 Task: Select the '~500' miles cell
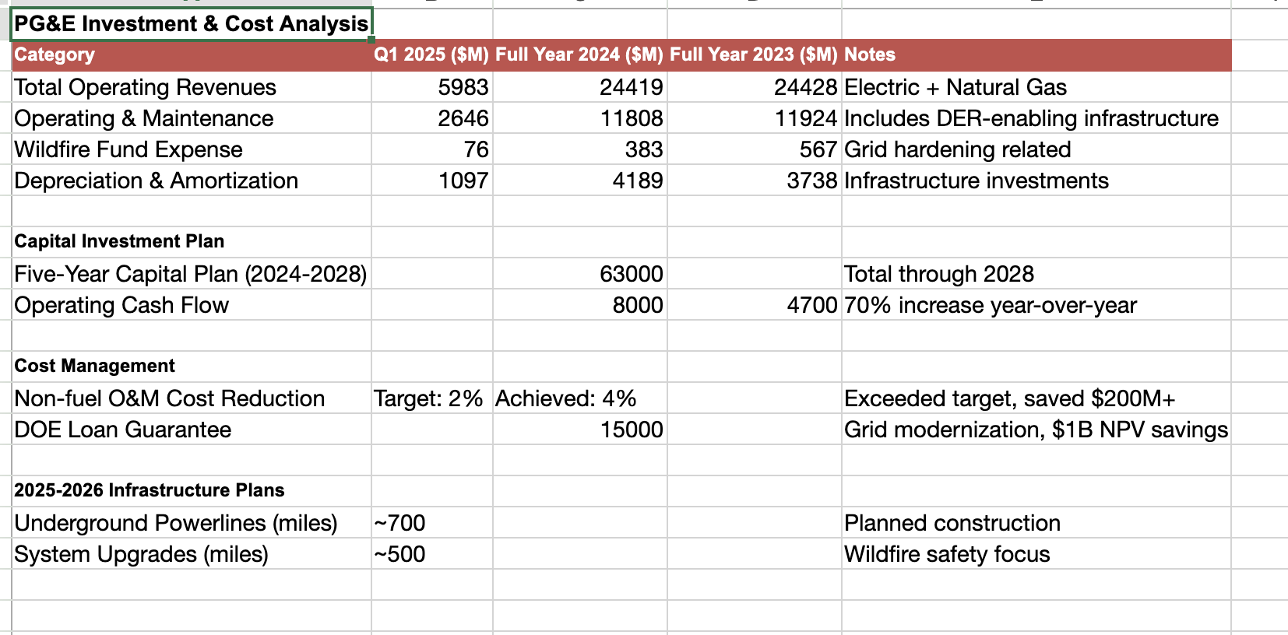click(x=399, y=554)
